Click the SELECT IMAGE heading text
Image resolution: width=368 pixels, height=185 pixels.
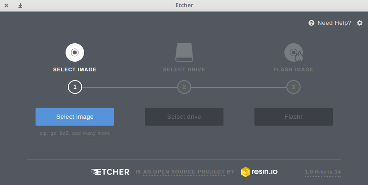(75, 69)
